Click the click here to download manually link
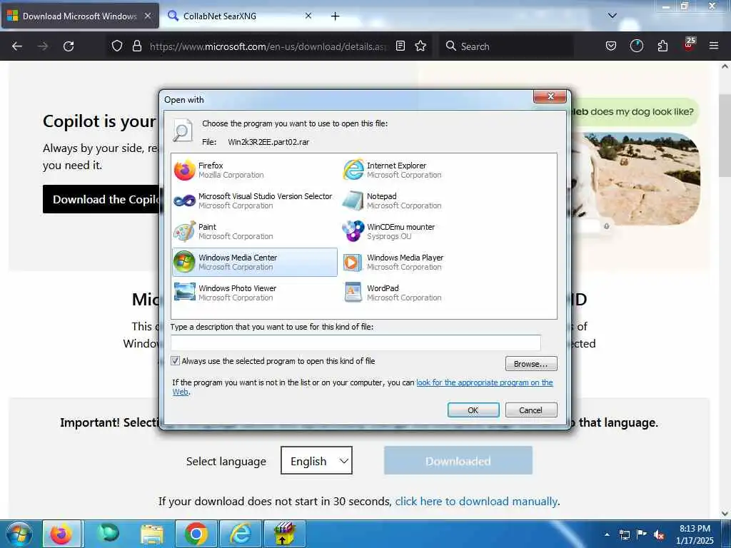 click(x=476, y=502)
